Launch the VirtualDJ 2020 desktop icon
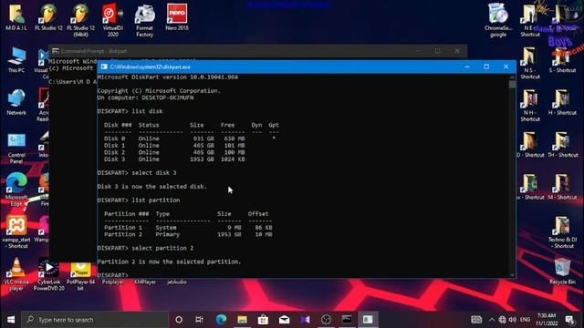 113,21
